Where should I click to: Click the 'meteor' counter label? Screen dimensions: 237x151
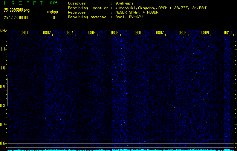(53, 12)
